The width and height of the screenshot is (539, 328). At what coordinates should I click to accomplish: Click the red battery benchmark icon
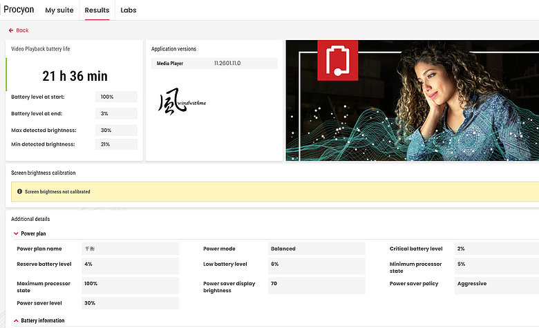[x=337, y=61]
